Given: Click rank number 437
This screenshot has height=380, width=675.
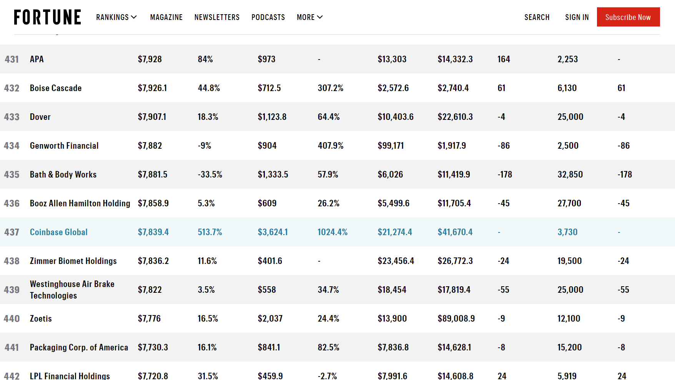Looking at the screenshot, I should pos(12,232).
